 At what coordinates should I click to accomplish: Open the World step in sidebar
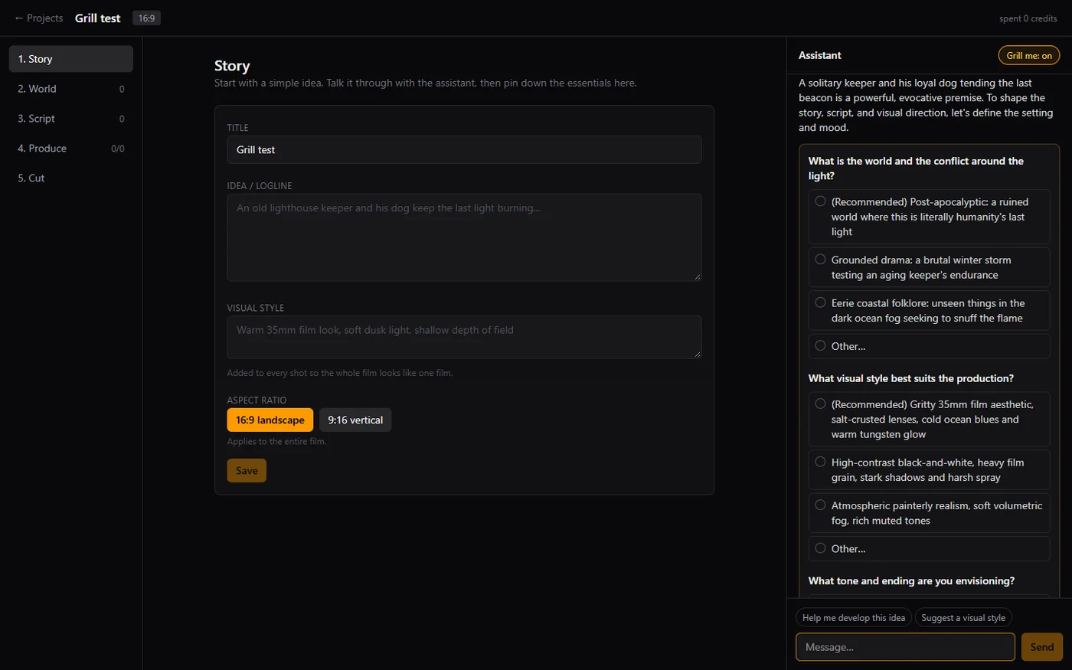(x=71, y=89)
